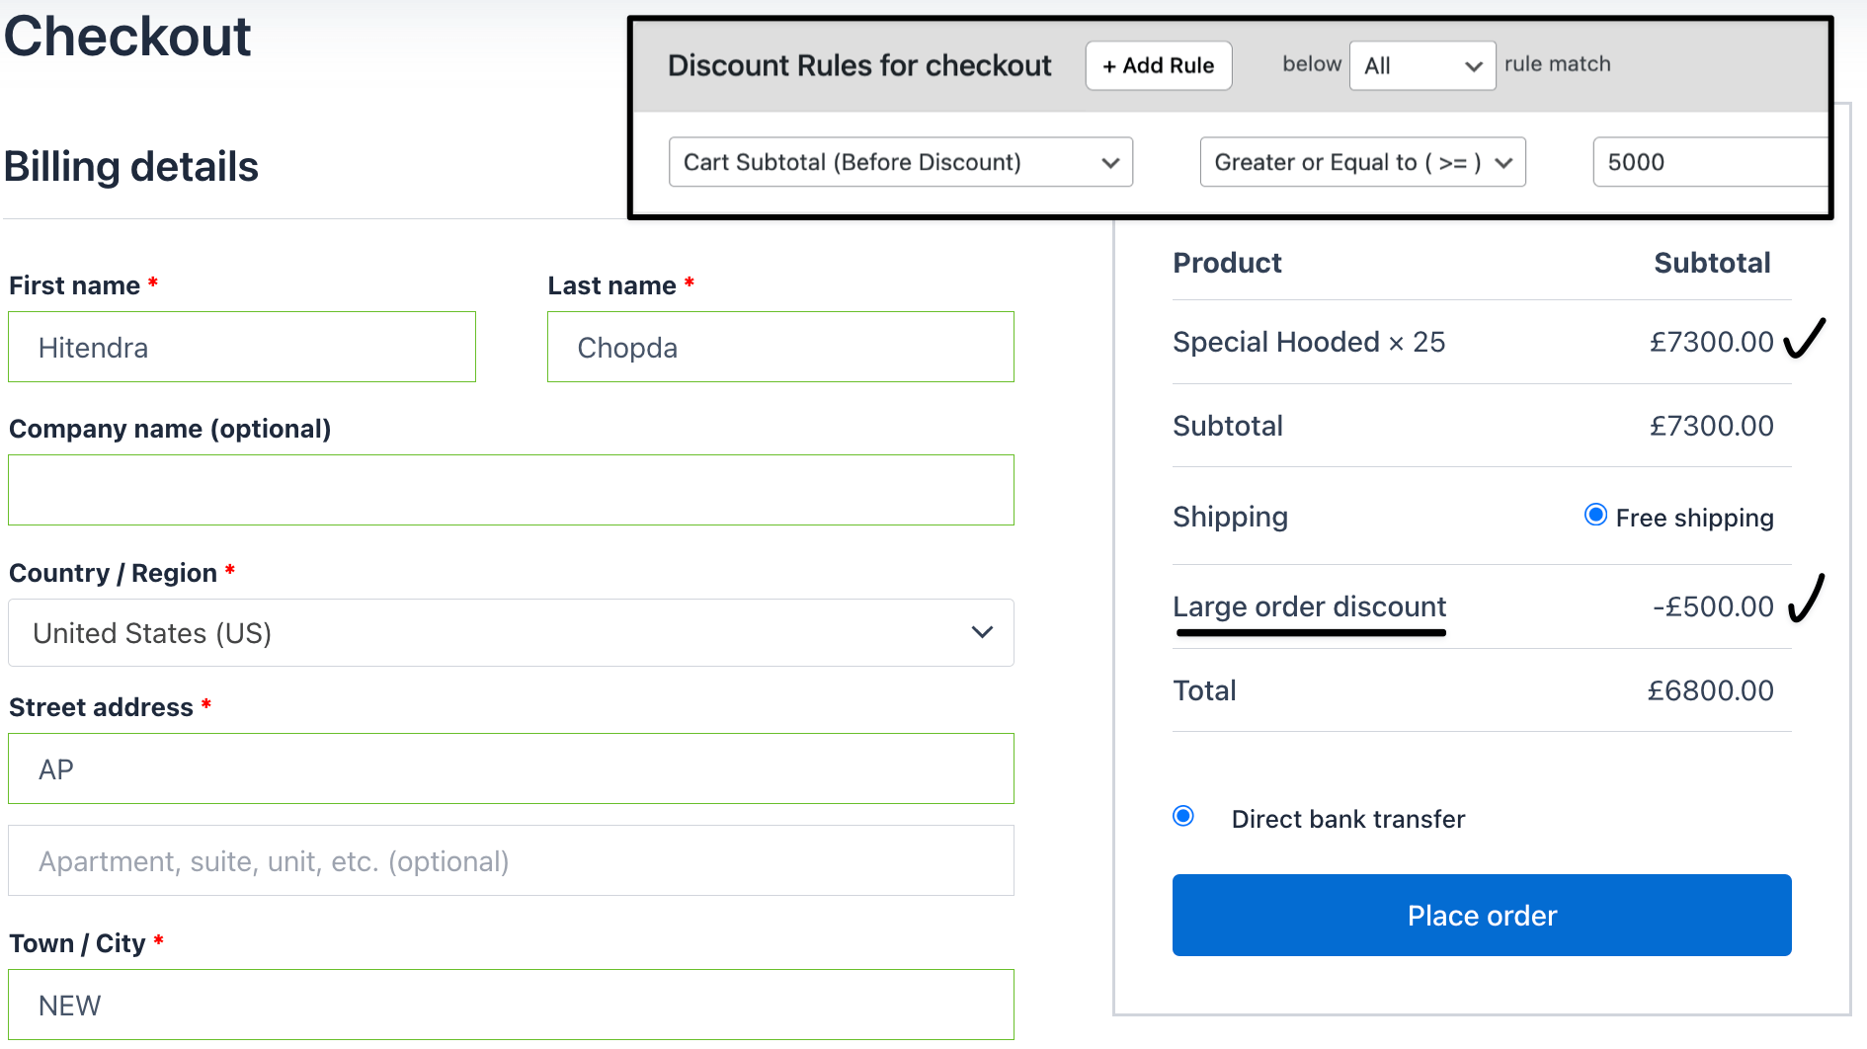Click the Apartment, suite, unit optional field

pyautogui.click(x=510, y=860)
